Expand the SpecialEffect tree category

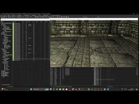[x=2, y=73]
